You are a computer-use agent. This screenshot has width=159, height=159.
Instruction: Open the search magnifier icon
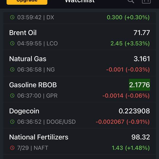131,1
